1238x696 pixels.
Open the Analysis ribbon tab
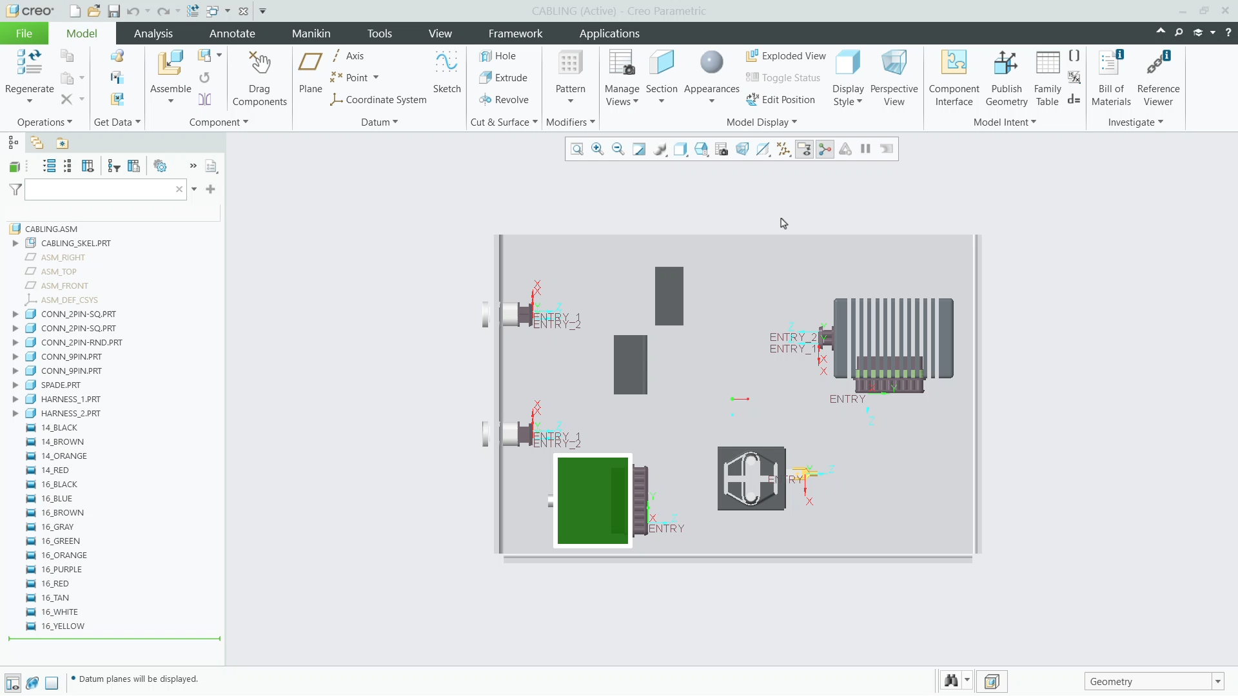pos(153,34)
